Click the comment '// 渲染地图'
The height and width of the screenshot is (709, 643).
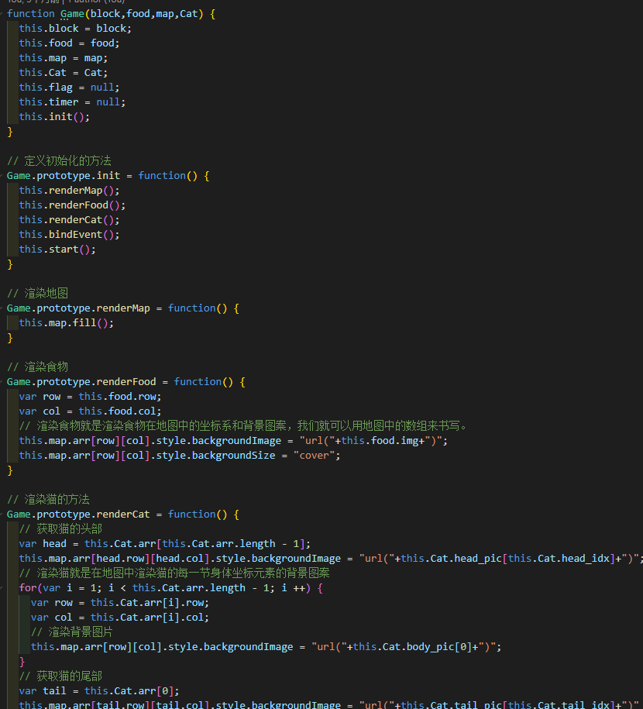pos(37,294)
